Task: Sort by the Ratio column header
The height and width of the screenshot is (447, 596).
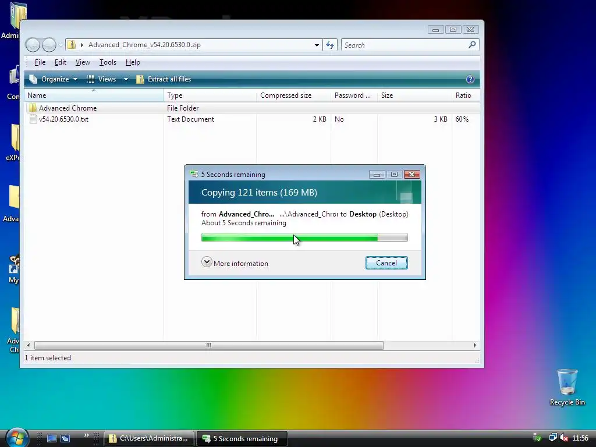Action: click(x=466, y=95)
